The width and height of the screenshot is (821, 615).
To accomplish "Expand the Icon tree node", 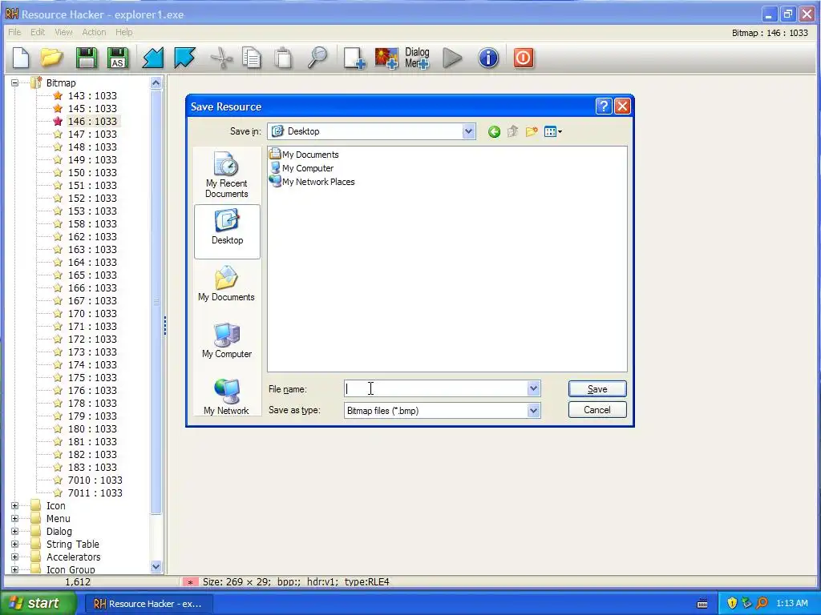I will pos(14,506).
